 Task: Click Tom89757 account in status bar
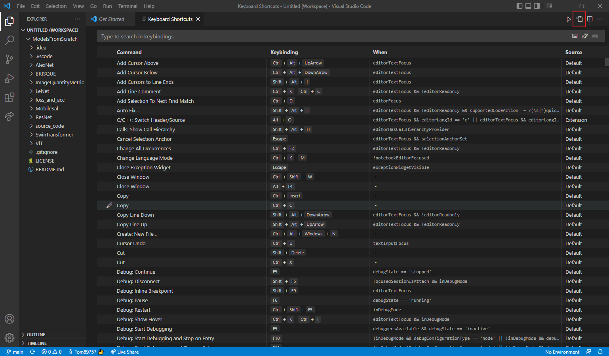point(86,352)
